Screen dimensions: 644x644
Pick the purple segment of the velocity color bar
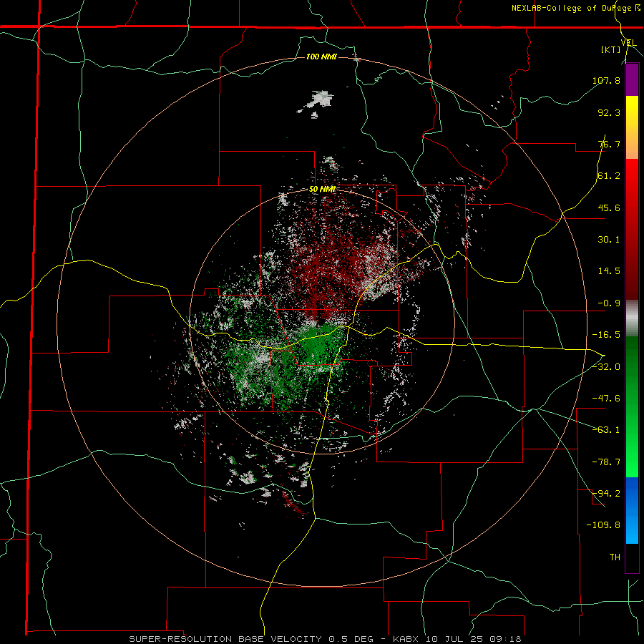[632, 79]
